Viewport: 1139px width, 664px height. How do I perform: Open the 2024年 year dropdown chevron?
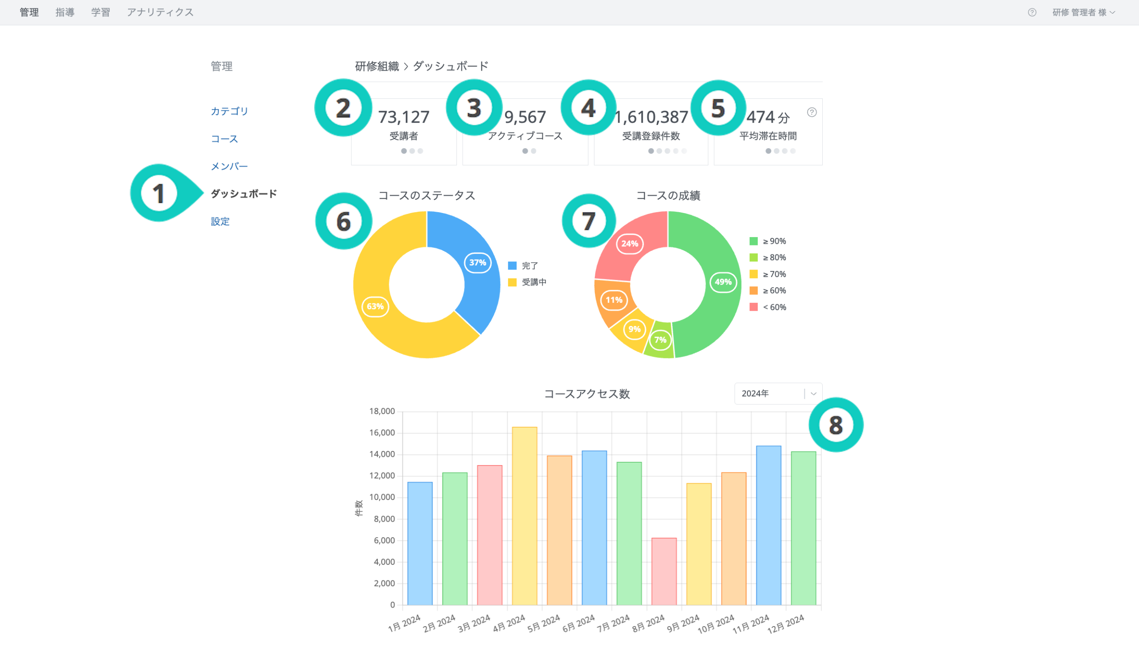click(x=813, y=394)
